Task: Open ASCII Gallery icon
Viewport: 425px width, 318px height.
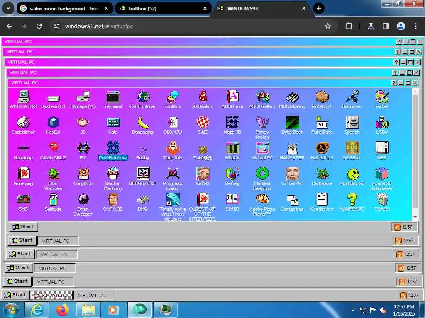Action: [262, 99]
